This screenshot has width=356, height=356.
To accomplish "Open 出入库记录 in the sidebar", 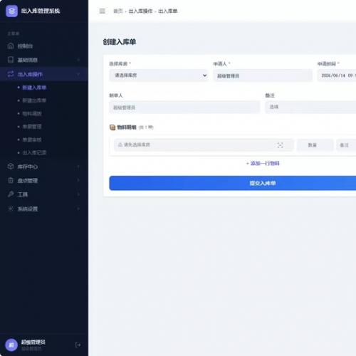I will pyautogui.click(x=34, y=152).
